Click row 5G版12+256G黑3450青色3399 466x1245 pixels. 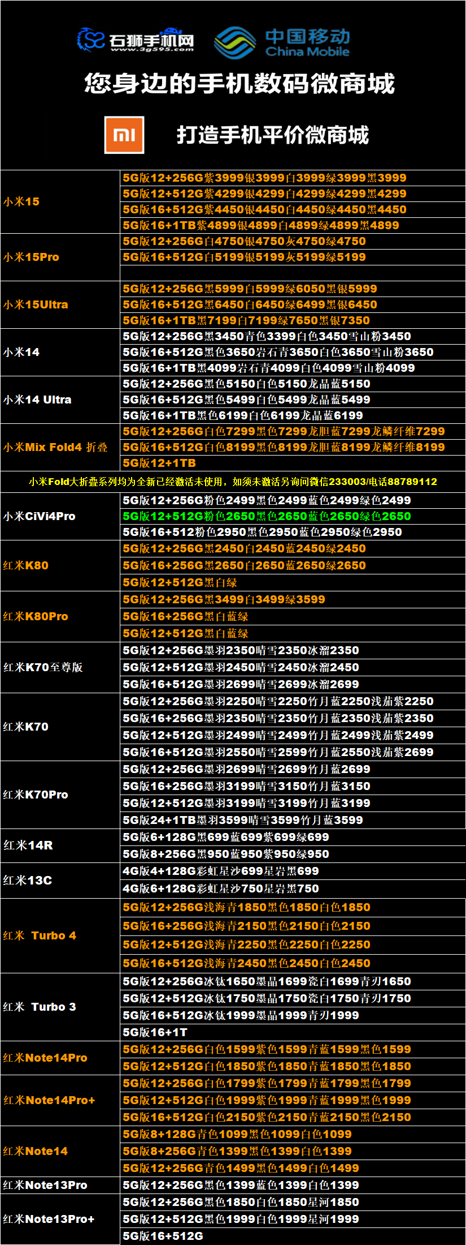point(293,336)
